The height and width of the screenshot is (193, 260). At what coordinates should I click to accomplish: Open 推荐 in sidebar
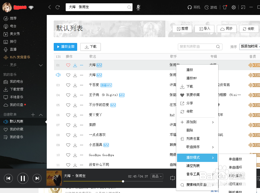pos(10,18)
